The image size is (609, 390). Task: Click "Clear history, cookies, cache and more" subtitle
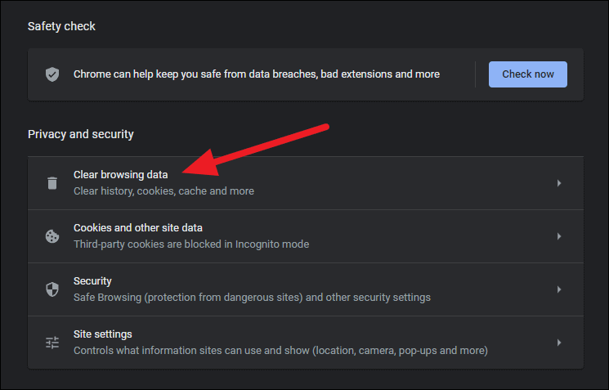163,191
